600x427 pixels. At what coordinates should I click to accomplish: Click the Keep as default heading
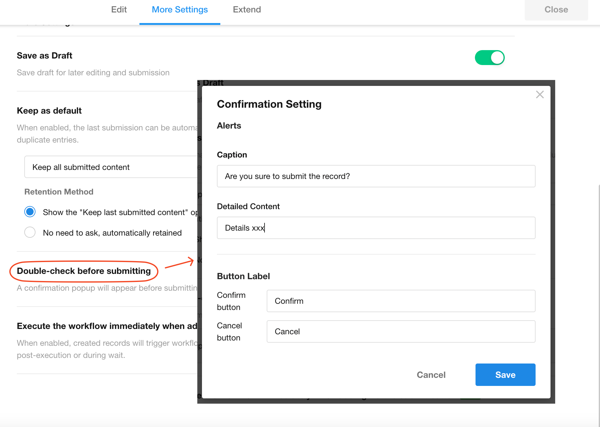(x=49, y=111)
